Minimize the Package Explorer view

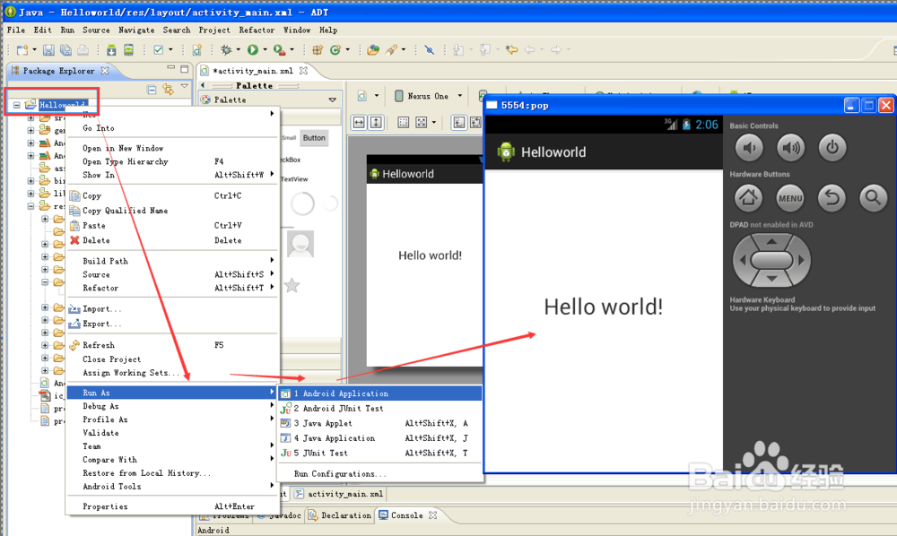170,68
